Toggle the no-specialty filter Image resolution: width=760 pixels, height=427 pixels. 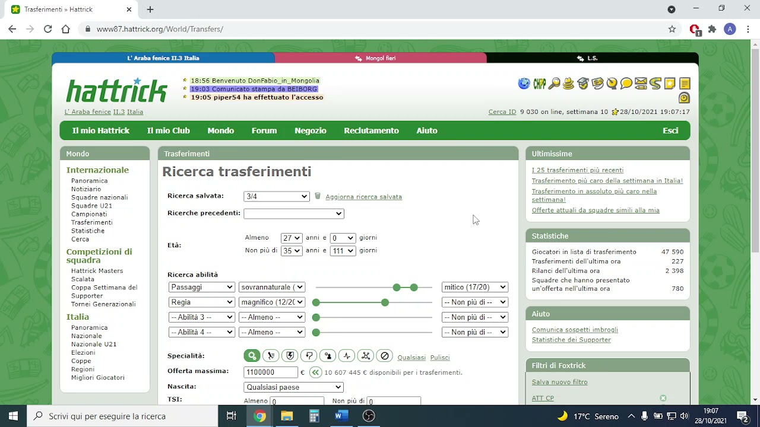[385, 356]
